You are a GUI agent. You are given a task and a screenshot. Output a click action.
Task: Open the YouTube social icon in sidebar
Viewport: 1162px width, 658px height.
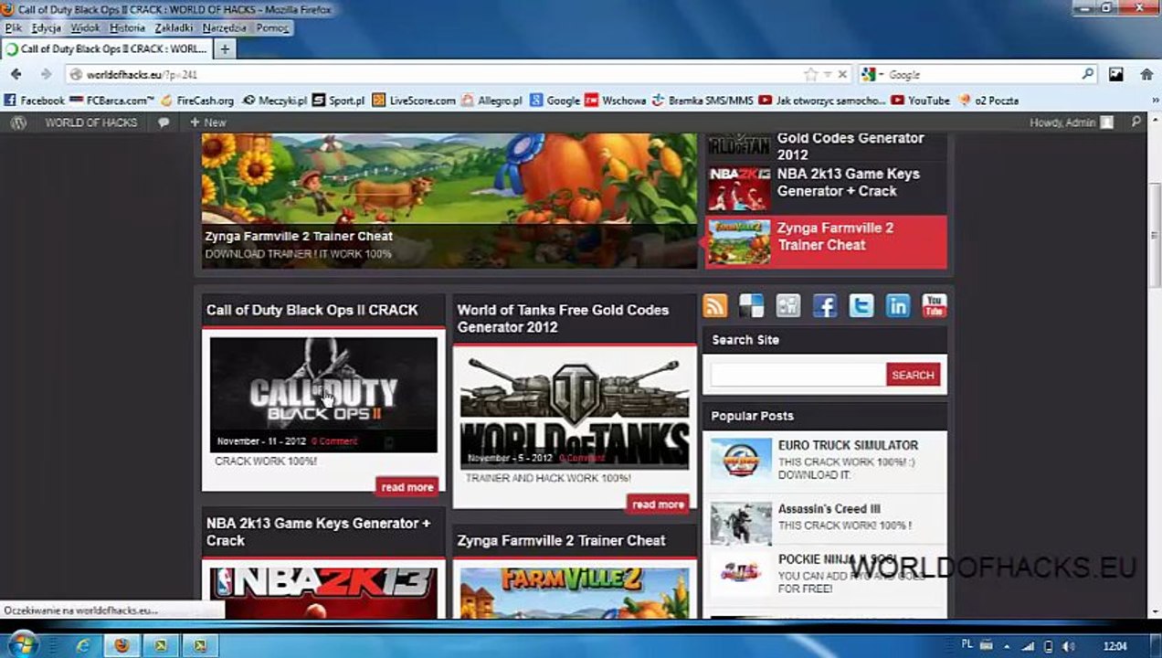(x=934, y=305)
